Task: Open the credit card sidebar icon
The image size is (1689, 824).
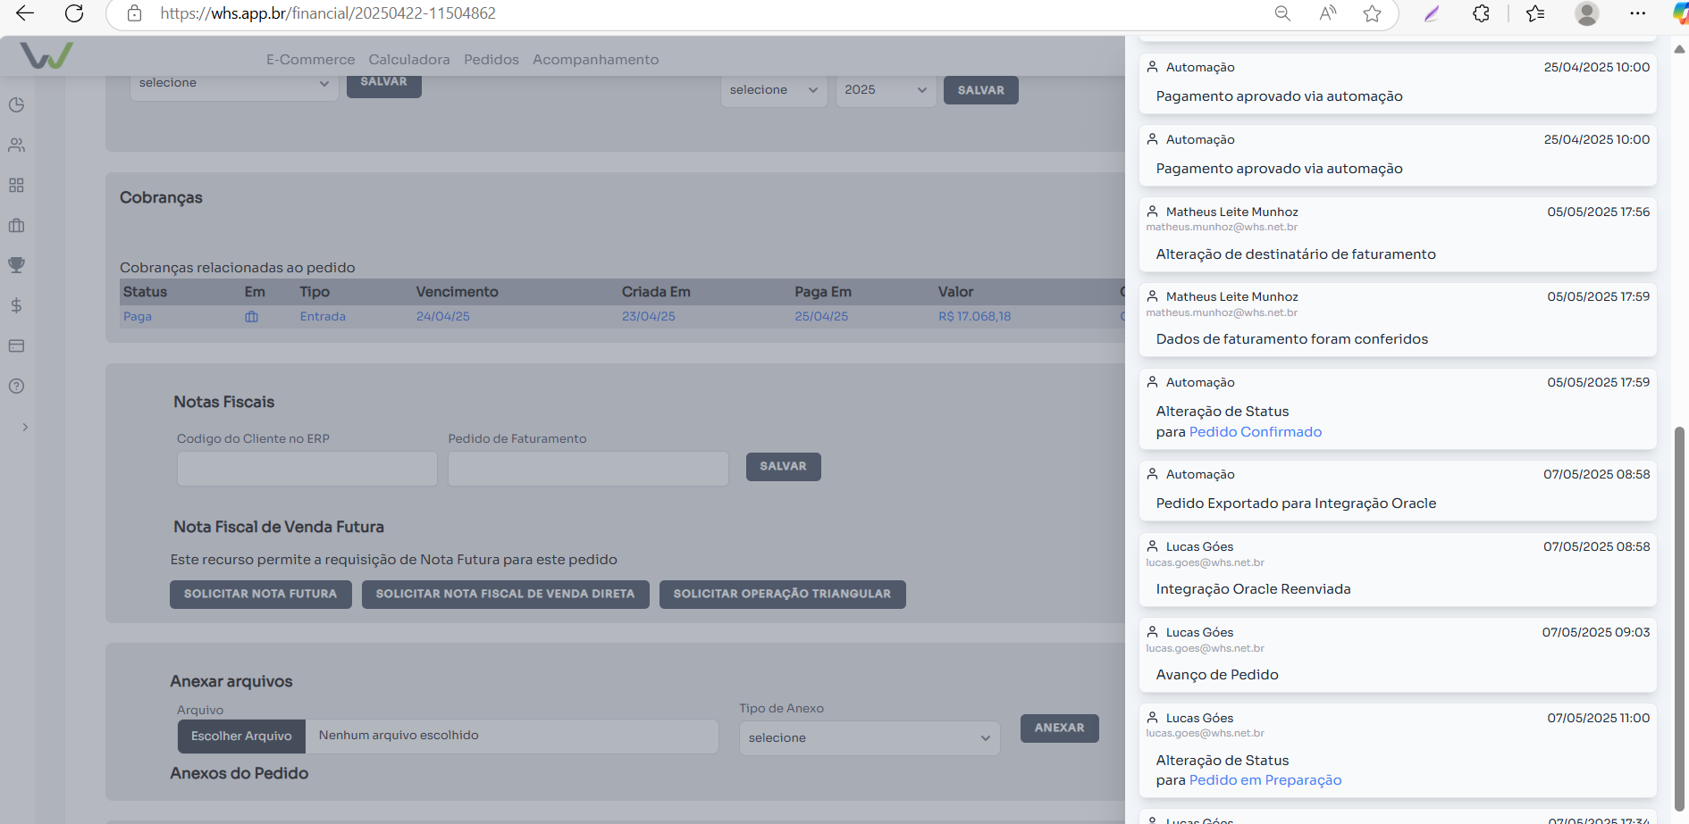Action: coord(16,345)
